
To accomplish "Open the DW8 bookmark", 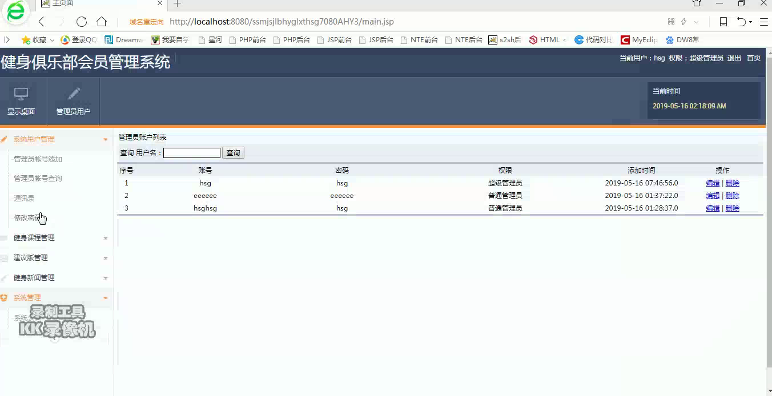I will click(682, 40).
